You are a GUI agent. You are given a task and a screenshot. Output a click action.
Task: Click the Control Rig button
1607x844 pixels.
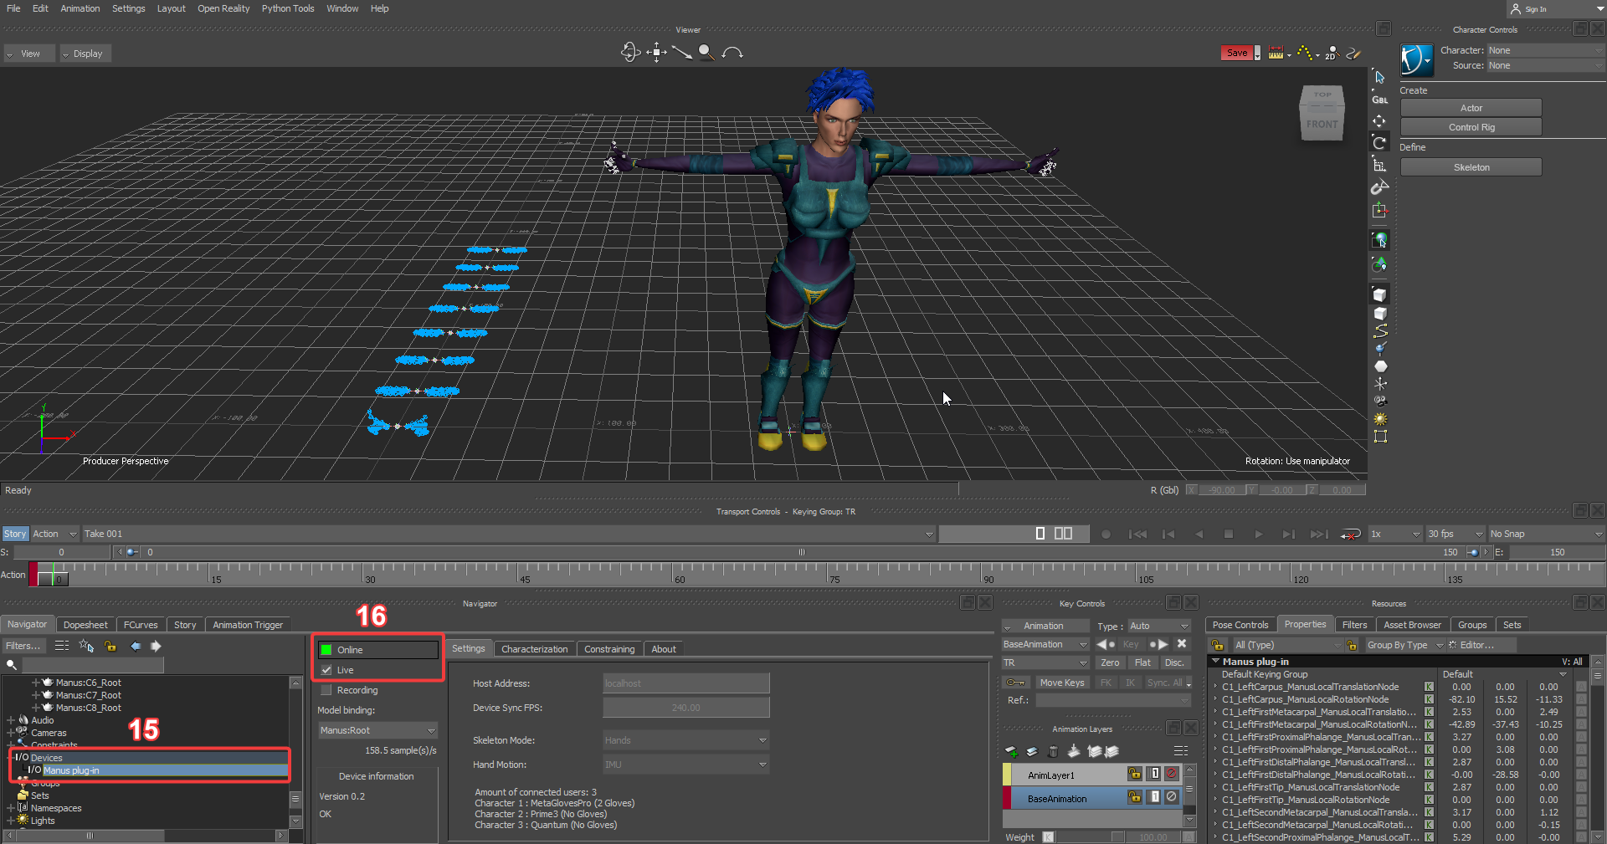click(1471, 127)
